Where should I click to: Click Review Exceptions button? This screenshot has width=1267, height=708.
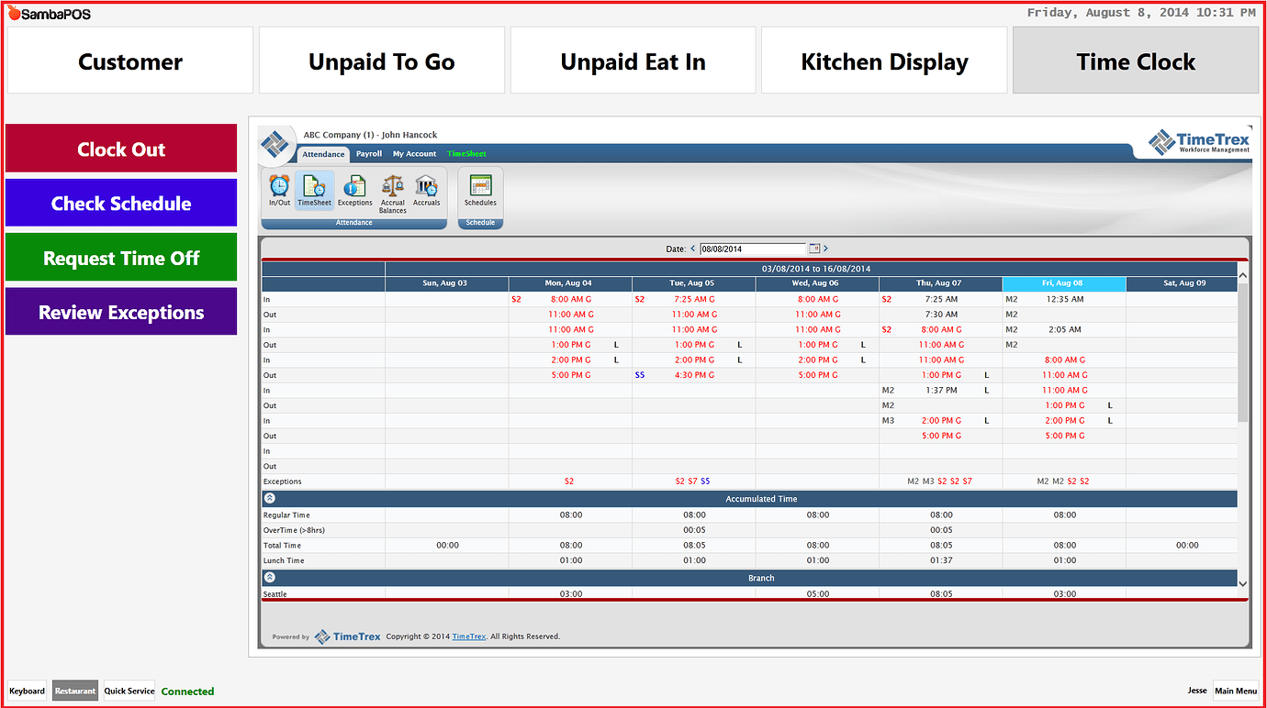tap(121, 312)
